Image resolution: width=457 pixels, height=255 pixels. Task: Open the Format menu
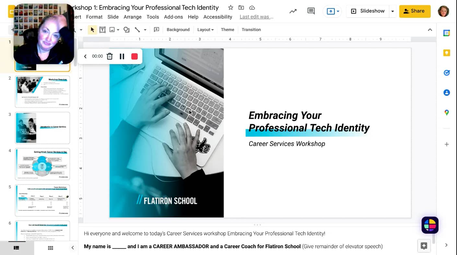(94, 17)
